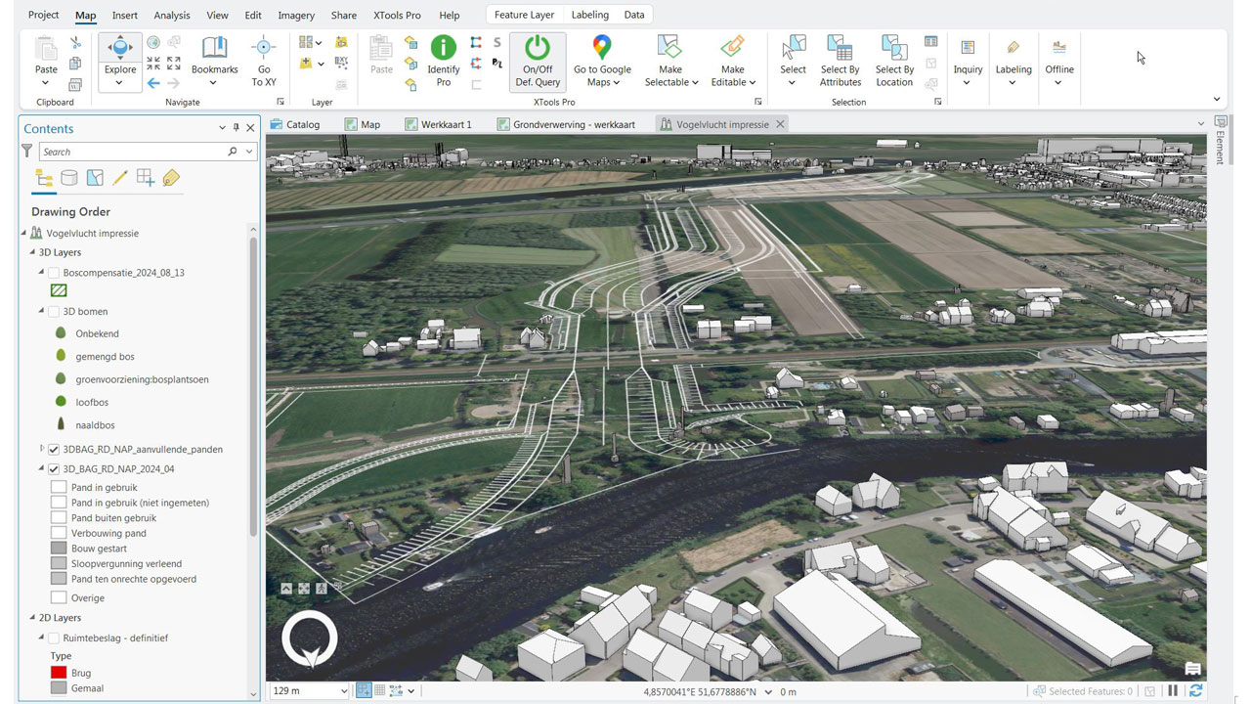This screenshot has height=704, width=1251.
Task: Click the Contents pane search field
Action: (x=137, y=152)
